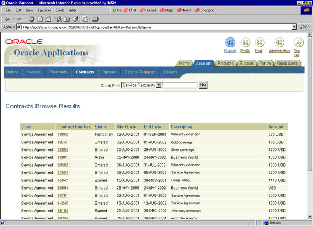Screen dimensions: 313x227
Task: Click the Profile round icon
Action: (x=245, y=43)
